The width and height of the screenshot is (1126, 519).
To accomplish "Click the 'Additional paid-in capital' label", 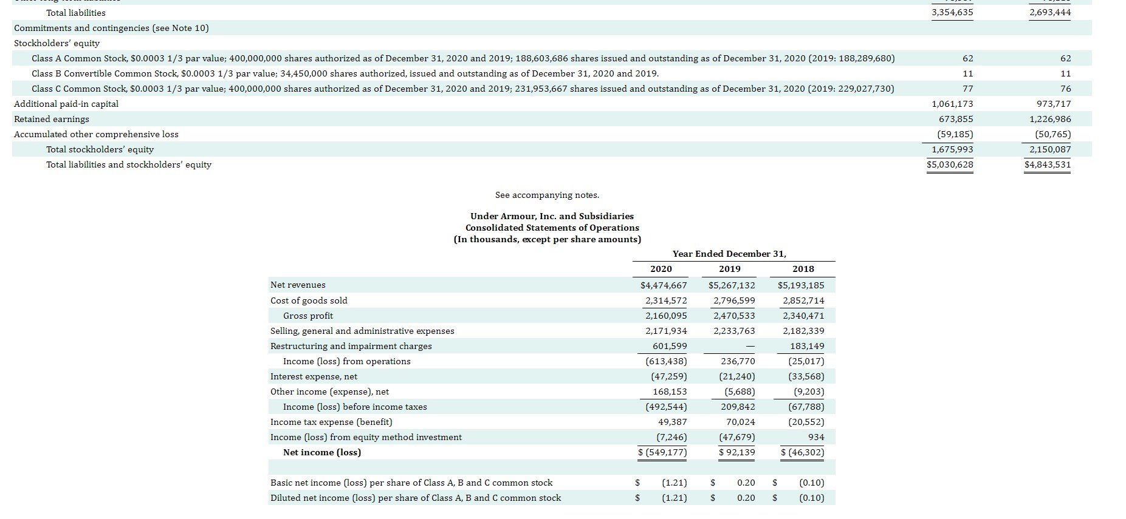I will point(66,104).
